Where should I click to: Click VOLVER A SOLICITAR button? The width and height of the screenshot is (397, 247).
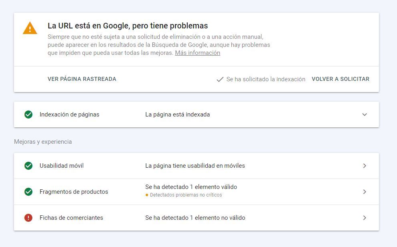pos(341,79)
